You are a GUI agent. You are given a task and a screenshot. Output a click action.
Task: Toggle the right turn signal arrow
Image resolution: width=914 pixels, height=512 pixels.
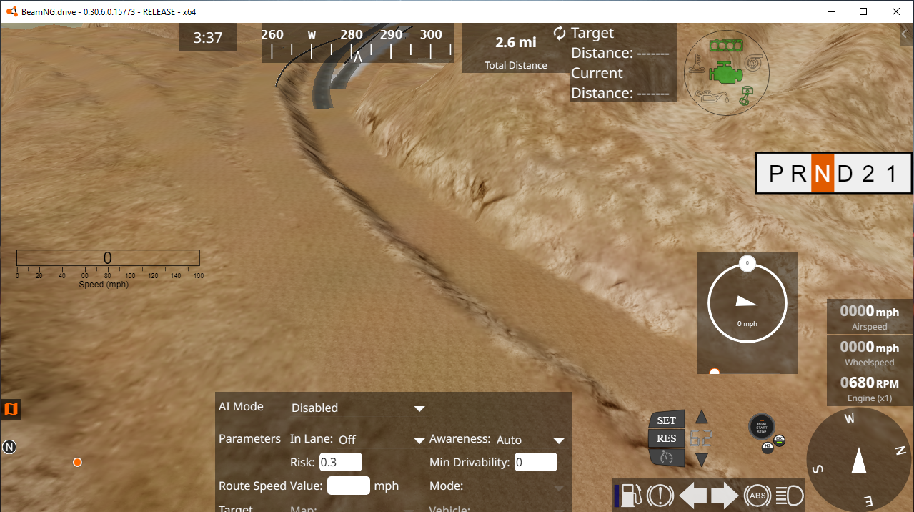tap(724, 496)
